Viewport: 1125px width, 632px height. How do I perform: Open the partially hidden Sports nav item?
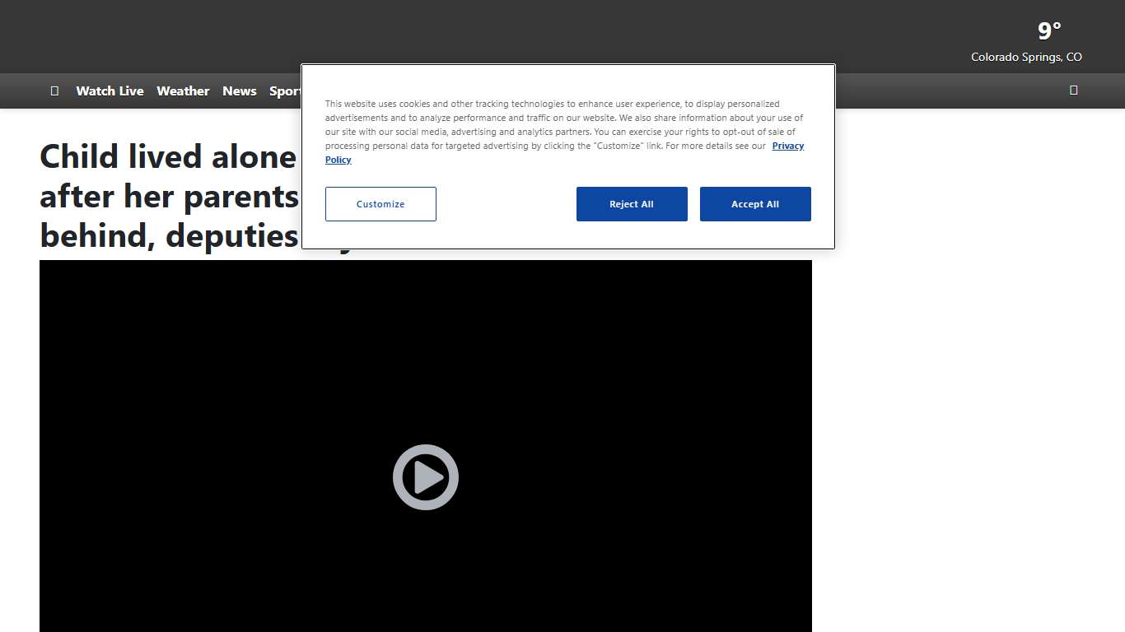tap(284, 91)
